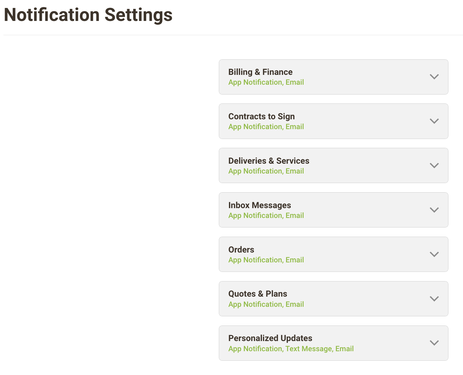
Task: Click the Inbox Messages title
Action: 260,205
